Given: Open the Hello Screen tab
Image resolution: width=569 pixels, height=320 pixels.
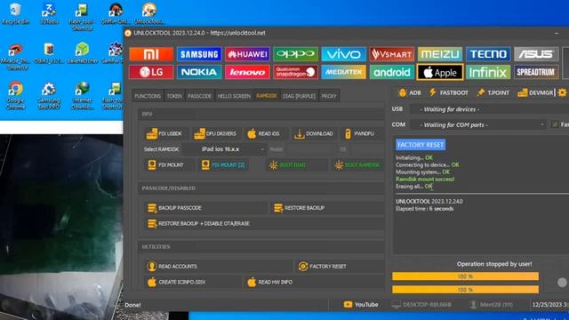Looking at the screenshot, I should coord(234,96).
